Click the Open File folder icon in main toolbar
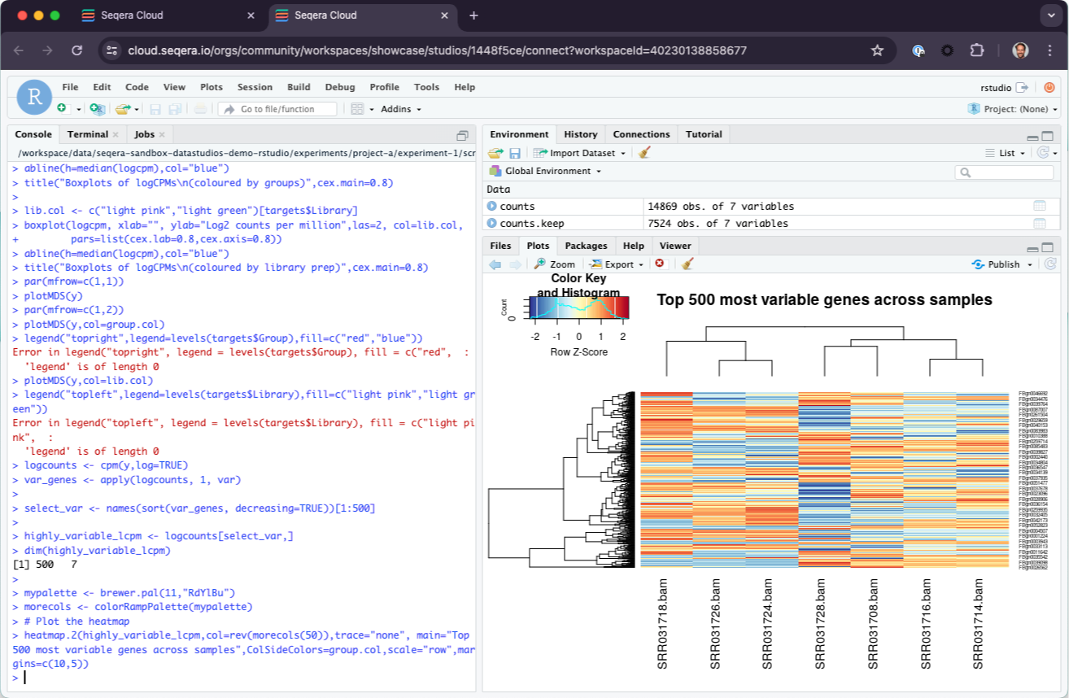1069x698 pixels. point(122,108)
